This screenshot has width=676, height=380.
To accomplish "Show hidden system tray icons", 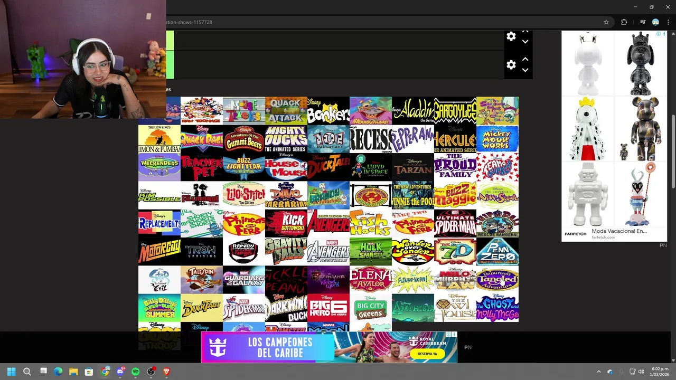I will click(598, 372).
